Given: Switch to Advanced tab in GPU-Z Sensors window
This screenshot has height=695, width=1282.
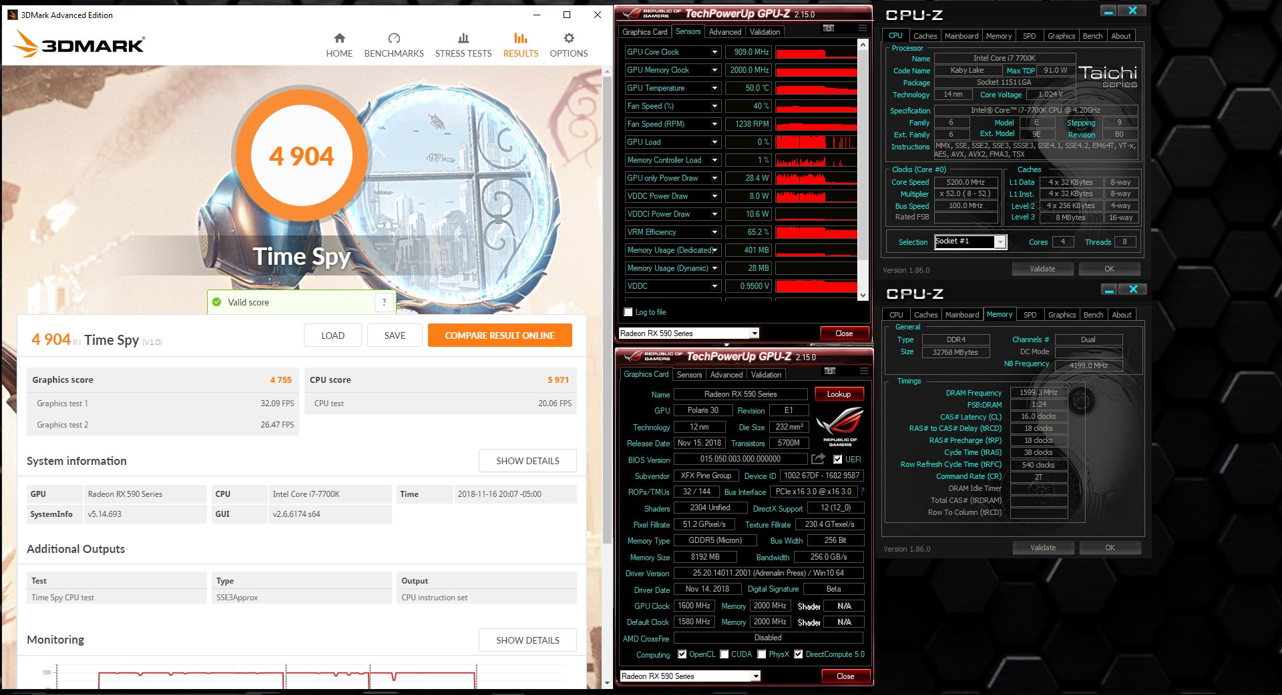Looking at the screenshot, I should [725, 32].
